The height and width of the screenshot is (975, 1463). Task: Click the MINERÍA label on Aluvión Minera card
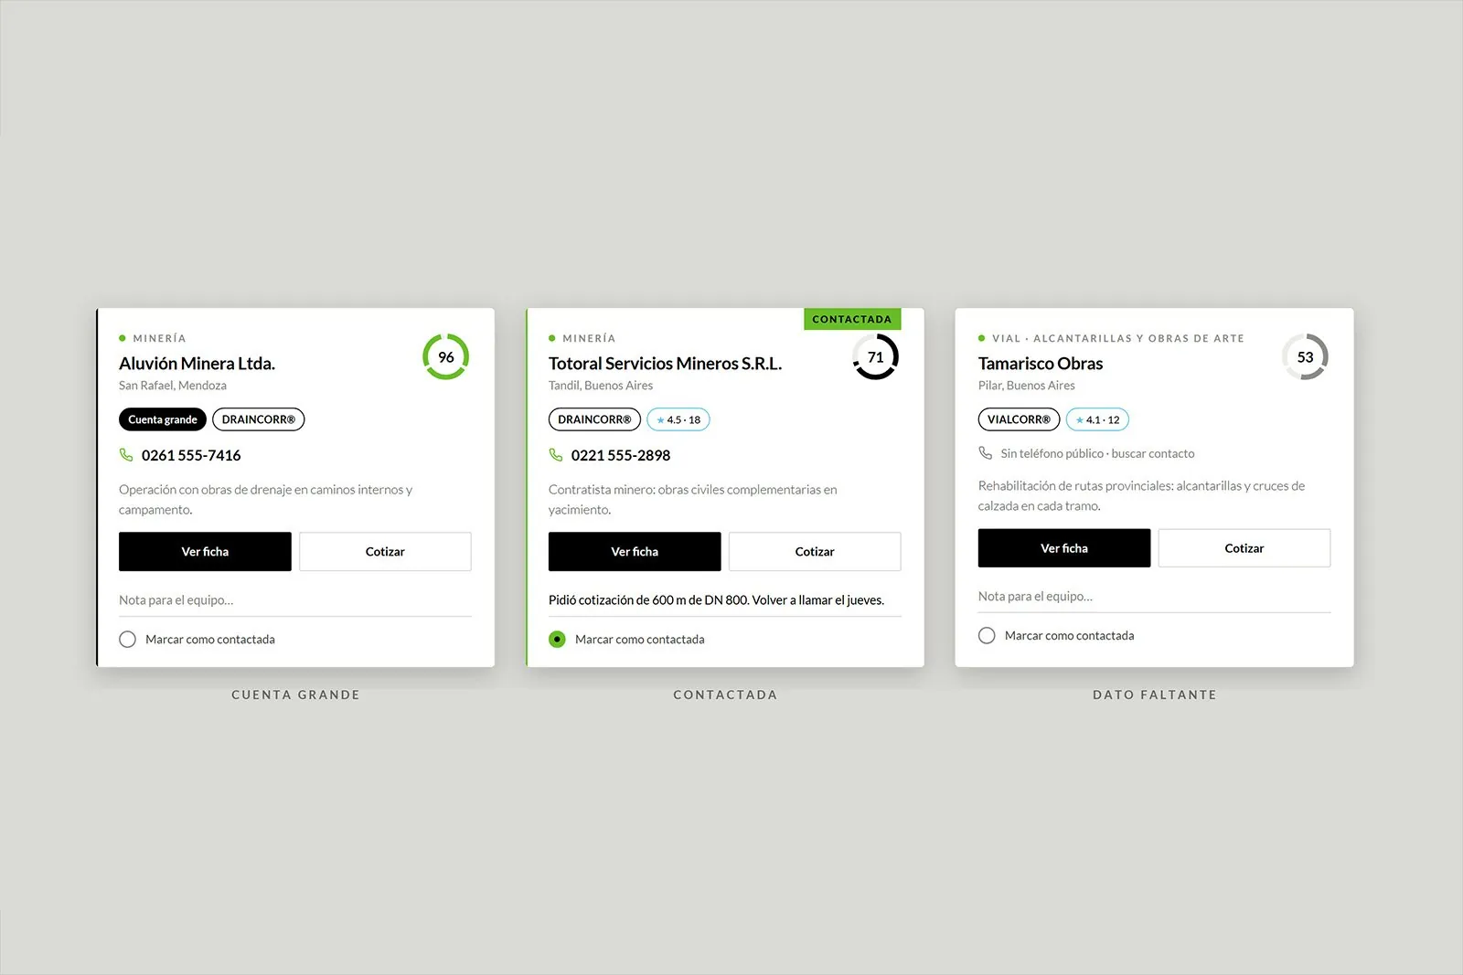click(159, 338)
